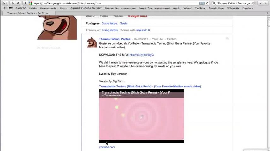Image resolution: width=270 pixels, height=151 pixels.
Task: Click the forward arrow beside search field
Action: (x=266, y=3)
